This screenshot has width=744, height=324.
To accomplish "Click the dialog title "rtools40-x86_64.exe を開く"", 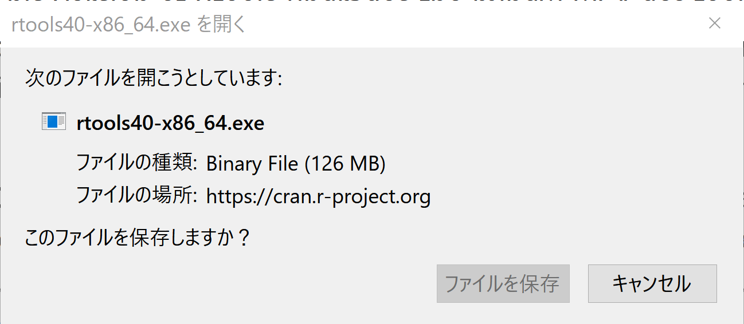I will (x=128, y=25).
